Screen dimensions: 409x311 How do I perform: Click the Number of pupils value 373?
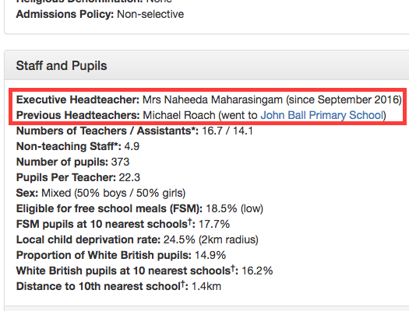[x=120, y=162]
